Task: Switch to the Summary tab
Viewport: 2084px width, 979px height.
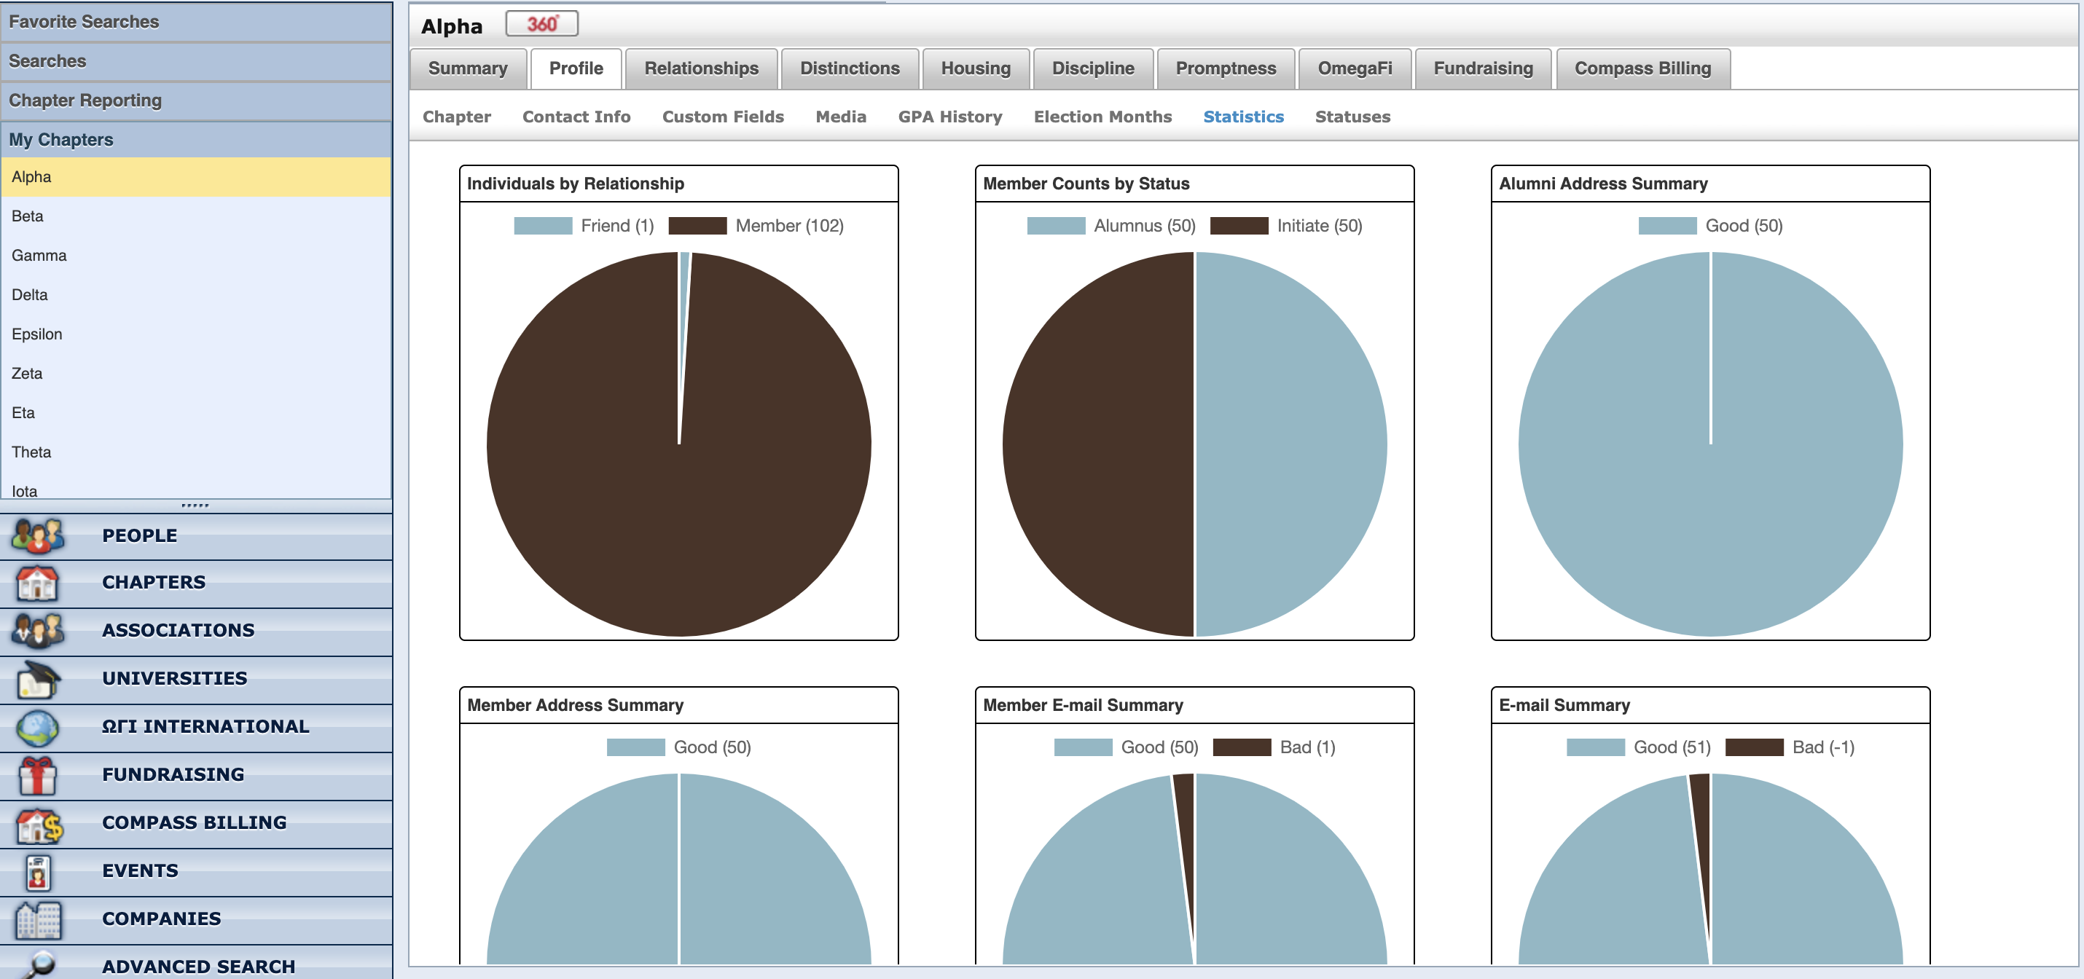Action: tap(468, 68)
